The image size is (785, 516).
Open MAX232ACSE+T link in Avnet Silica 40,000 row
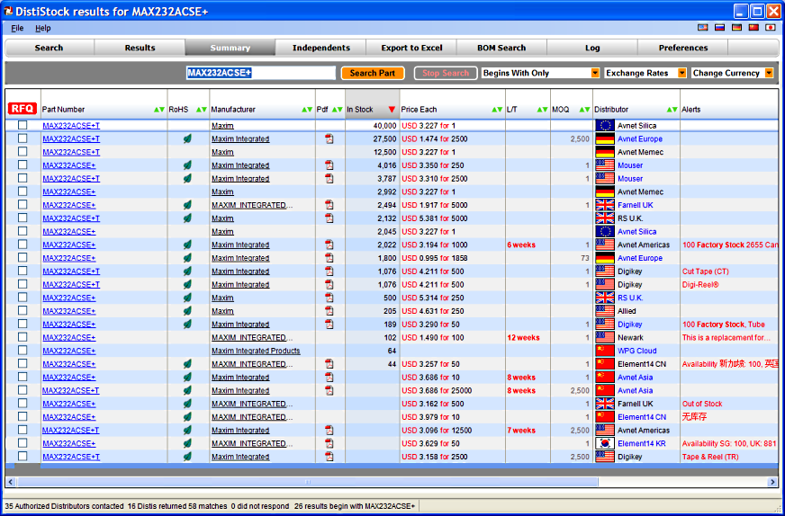click(71, 126)
